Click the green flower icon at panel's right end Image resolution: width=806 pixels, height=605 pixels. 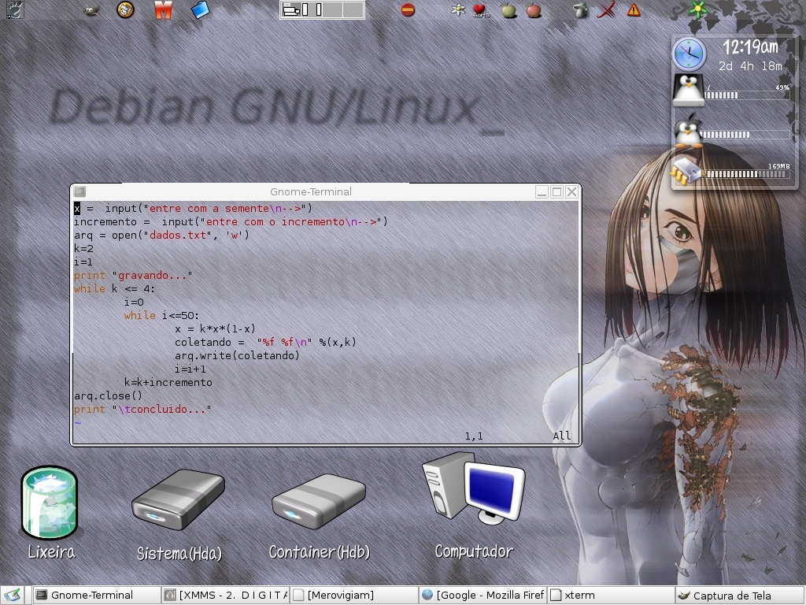tap(698, 9)
